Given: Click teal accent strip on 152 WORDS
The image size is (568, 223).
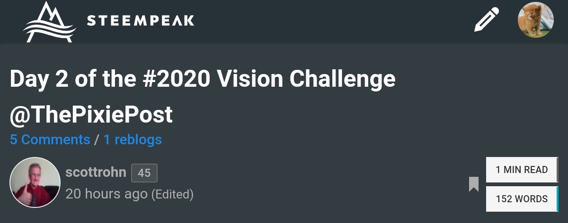Looking at the screenshot, I should tap(557, 199).
